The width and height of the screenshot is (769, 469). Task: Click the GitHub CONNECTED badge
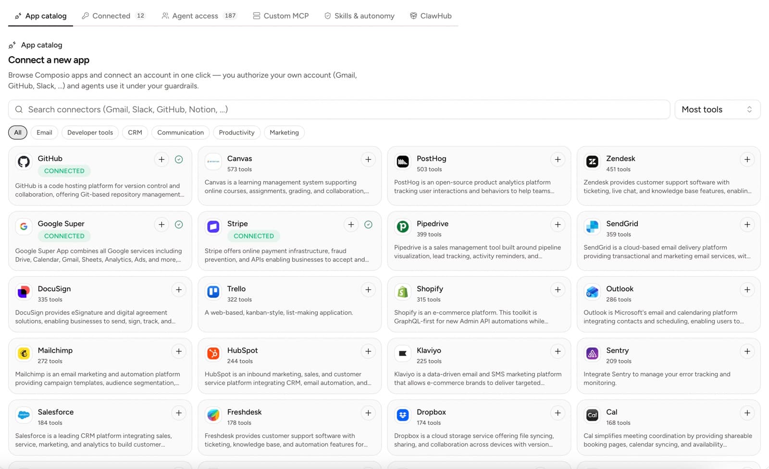(x=64, y=171)
